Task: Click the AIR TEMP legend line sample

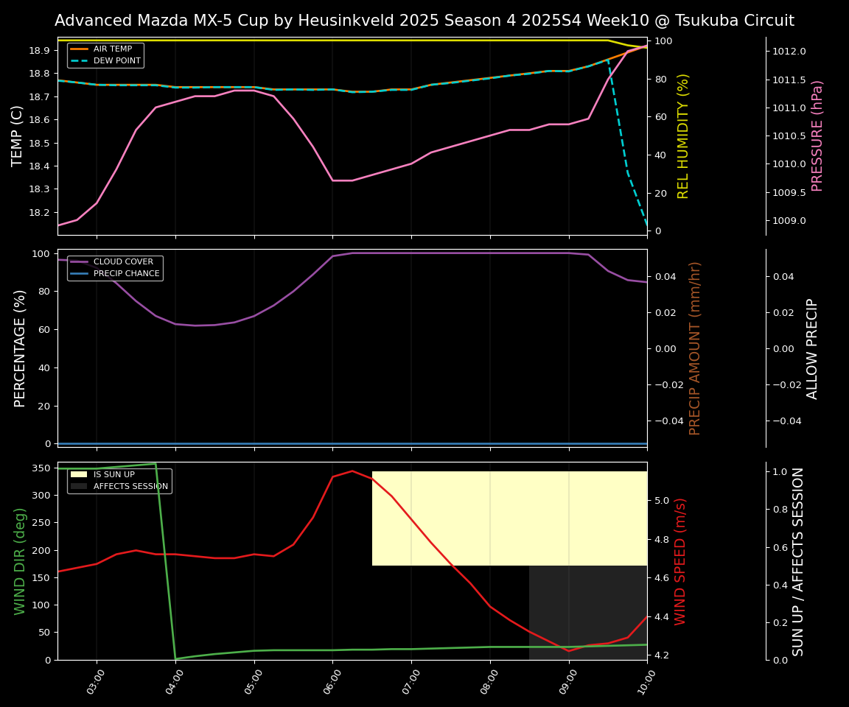Action: point(79,49)
